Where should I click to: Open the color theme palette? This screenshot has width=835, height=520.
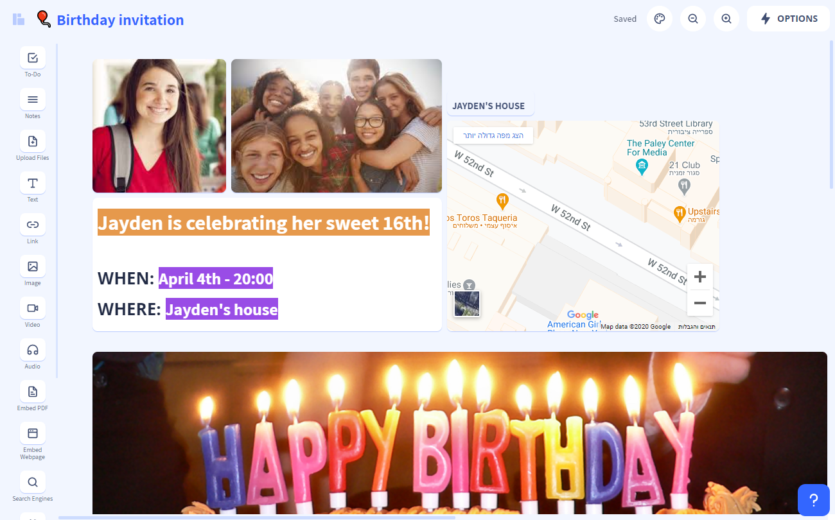[660, 19]
